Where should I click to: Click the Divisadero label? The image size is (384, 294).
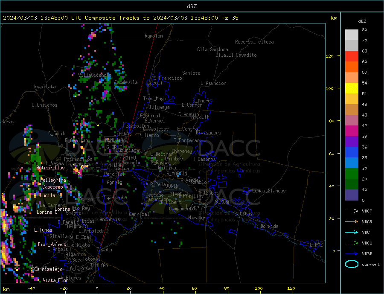[x=208, y=133]
